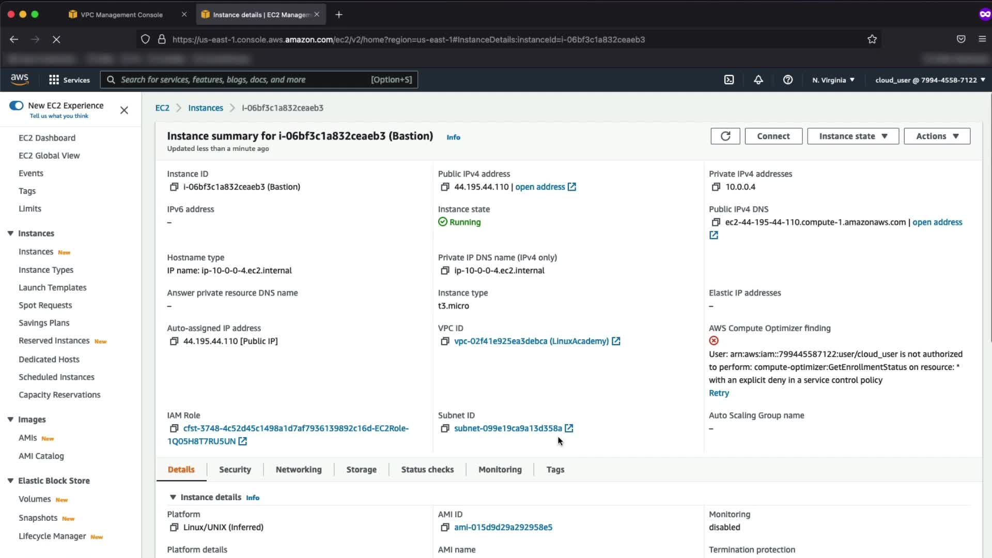Click the refresh icon button beside Connect
This screenshot has height=558, width=992.
pyautogui.click(x=725, y=136)
